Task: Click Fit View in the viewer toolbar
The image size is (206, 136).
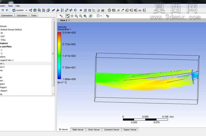Action: click(85, 16)
